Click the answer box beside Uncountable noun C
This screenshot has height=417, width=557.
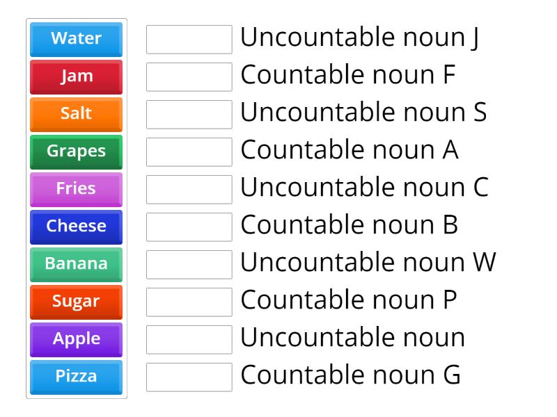189,190
